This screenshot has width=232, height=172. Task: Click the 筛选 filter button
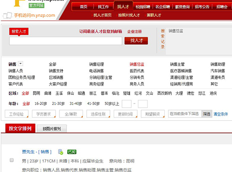click(206, 114)
